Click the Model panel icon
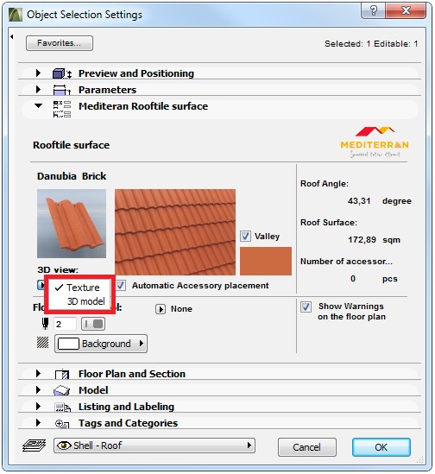This screenshot has width=435, height=474. tap(61, 390)
